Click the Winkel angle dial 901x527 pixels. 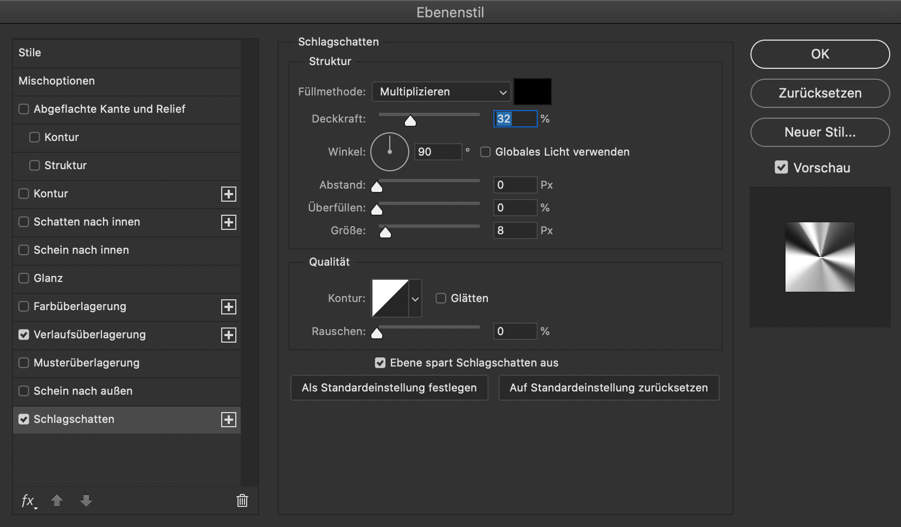[390, 152]
